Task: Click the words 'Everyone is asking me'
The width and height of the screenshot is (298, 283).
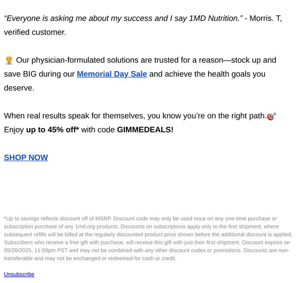Action: [x=45, y=19]
